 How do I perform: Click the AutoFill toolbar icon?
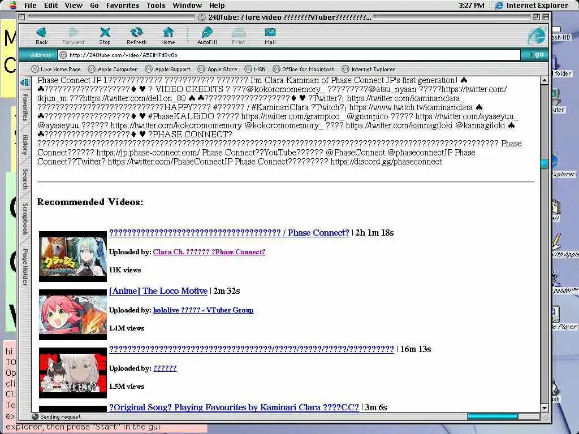[x=207, y=36]
